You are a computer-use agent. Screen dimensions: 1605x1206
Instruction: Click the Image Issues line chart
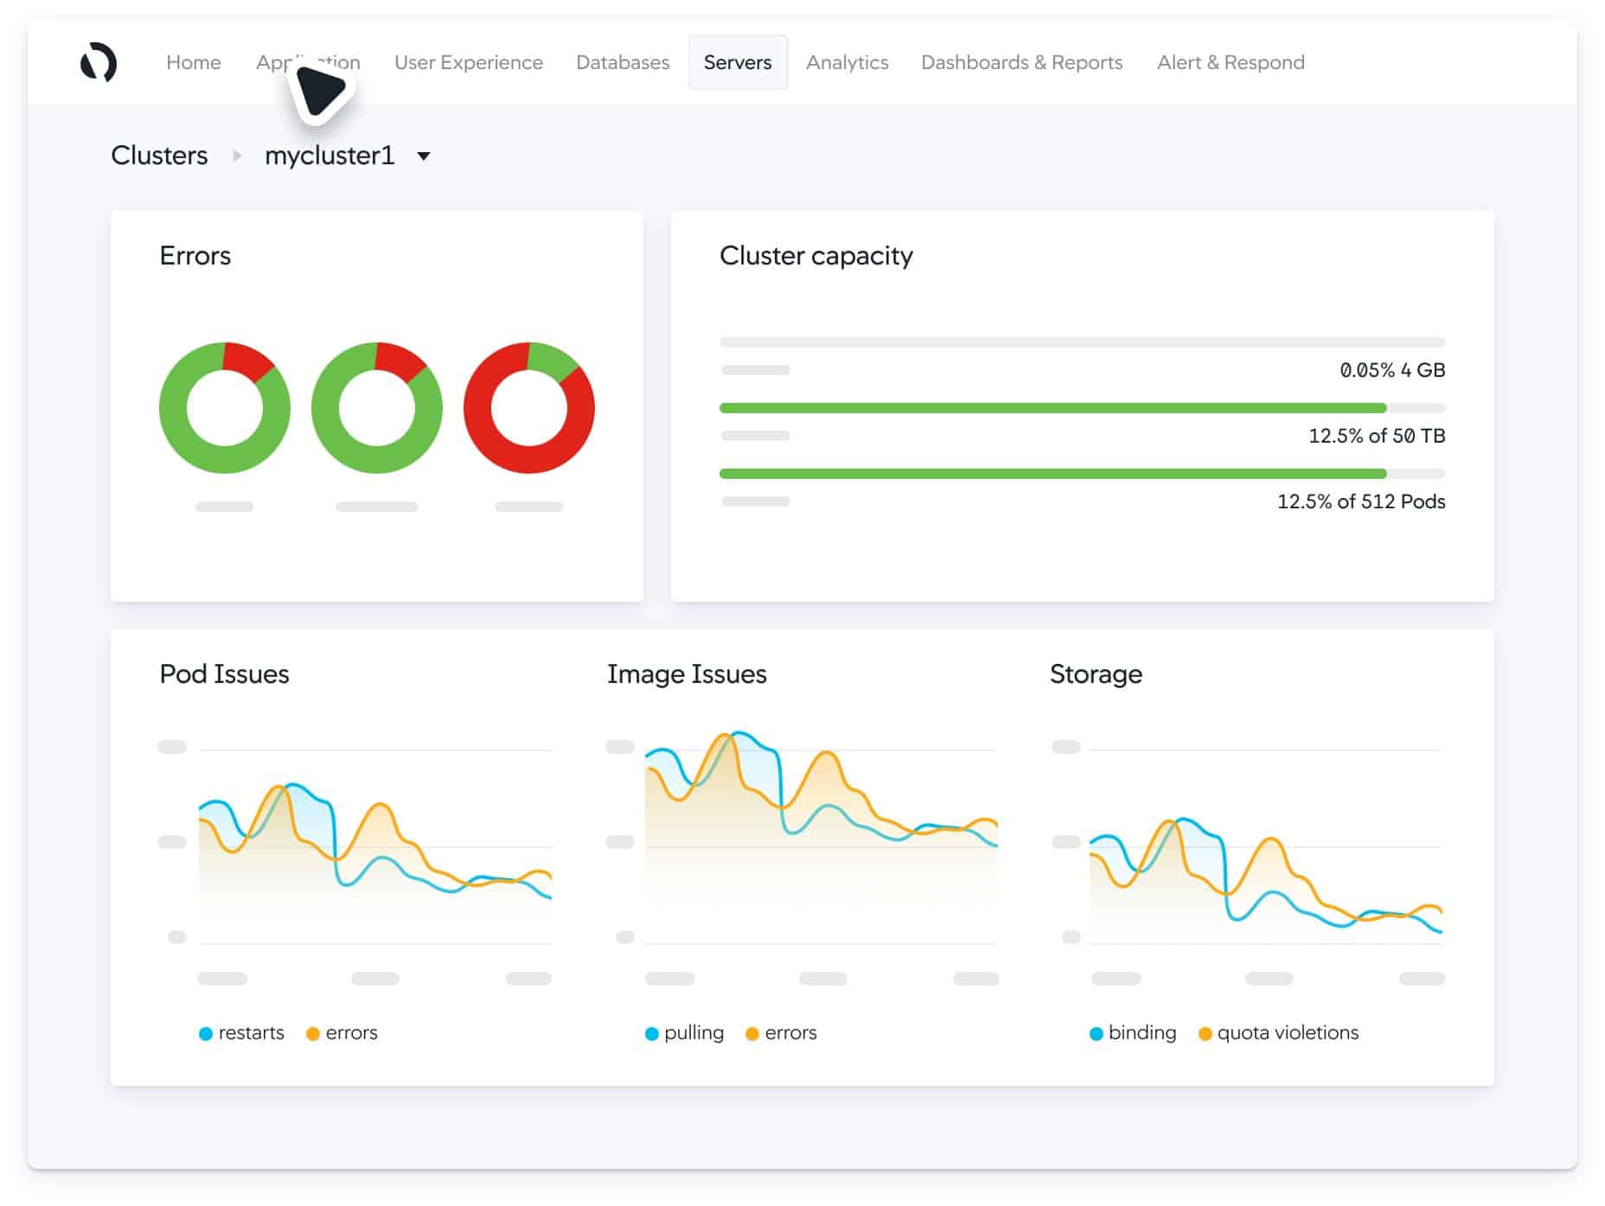pyautogui.click(x=821, y=839)
